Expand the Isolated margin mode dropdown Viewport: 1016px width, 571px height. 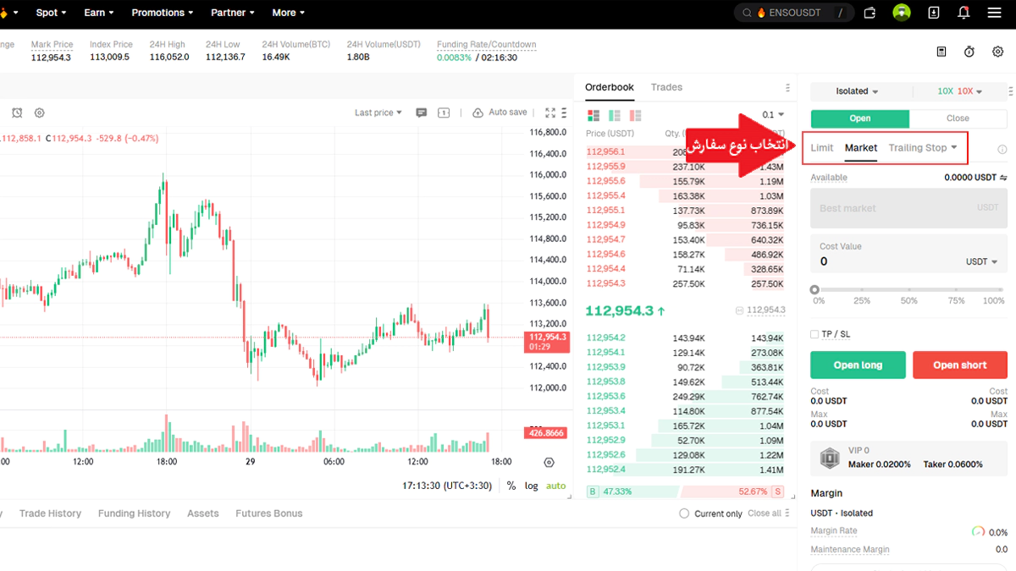click(x=857, y=91)
